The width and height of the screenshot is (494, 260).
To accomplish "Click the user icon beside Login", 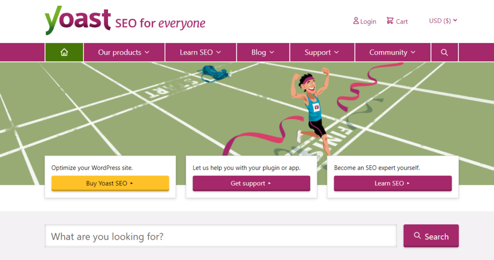I will [x=356, y=21].
